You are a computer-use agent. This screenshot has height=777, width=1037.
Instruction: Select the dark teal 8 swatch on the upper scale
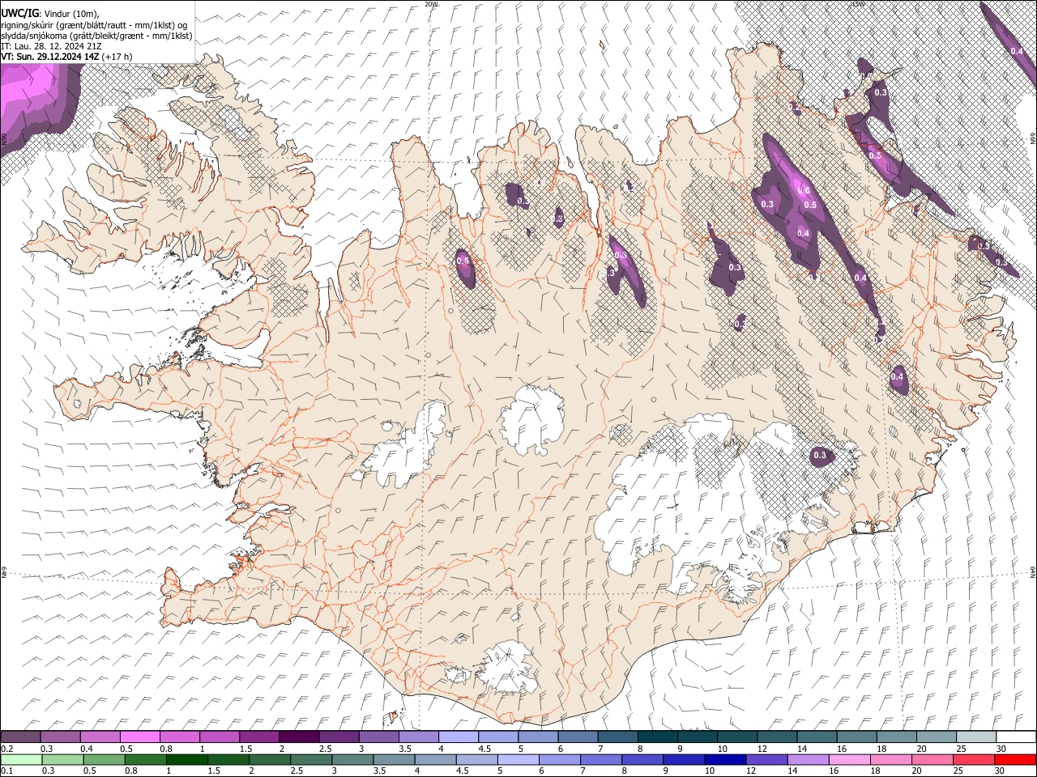[658, 737]
